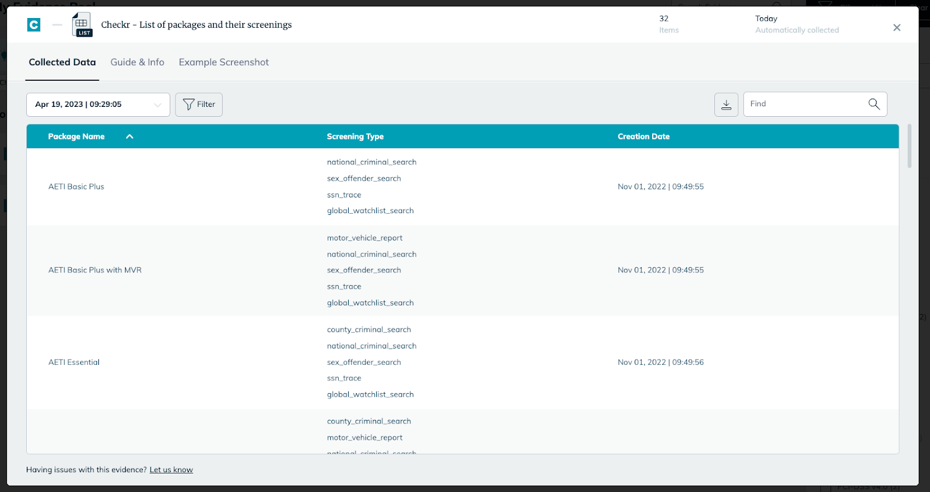Switch to Guide & Info tab
Viewport: 930px width, 492px height.
[x=137, y=62]
